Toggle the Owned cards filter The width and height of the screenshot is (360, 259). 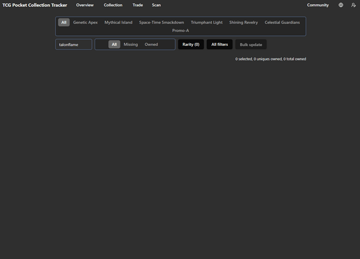tap(151, 44)
